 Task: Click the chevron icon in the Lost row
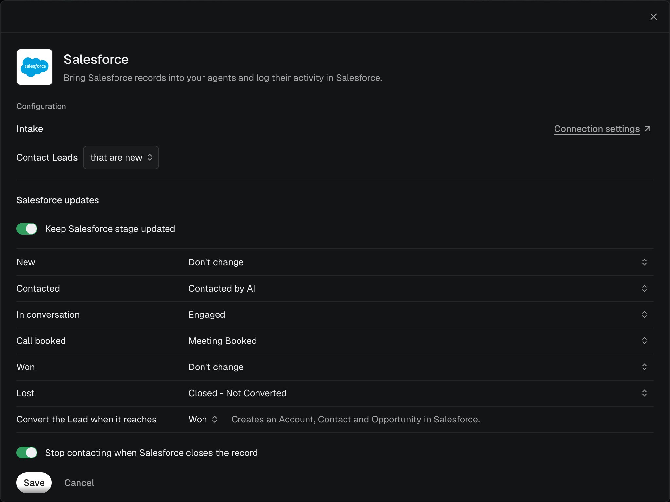[644, 393]
